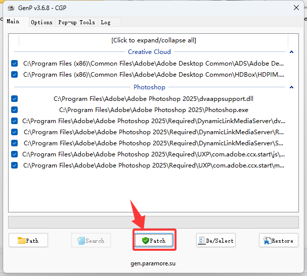Image resolution: width=307 pixels, height=276 pixels.
Task: Click the gen.paramore.su link text
Action: [153, 263]
